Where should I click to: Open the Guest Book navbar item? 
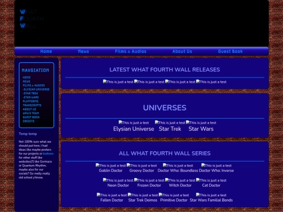(230, 51)
